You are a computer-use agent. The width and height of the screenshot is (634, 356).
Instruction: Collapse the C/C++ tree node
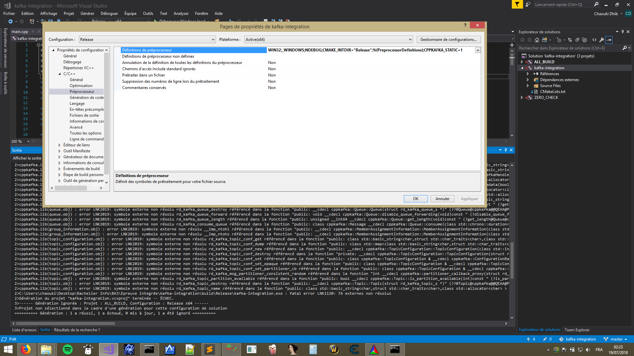[60, 74]
